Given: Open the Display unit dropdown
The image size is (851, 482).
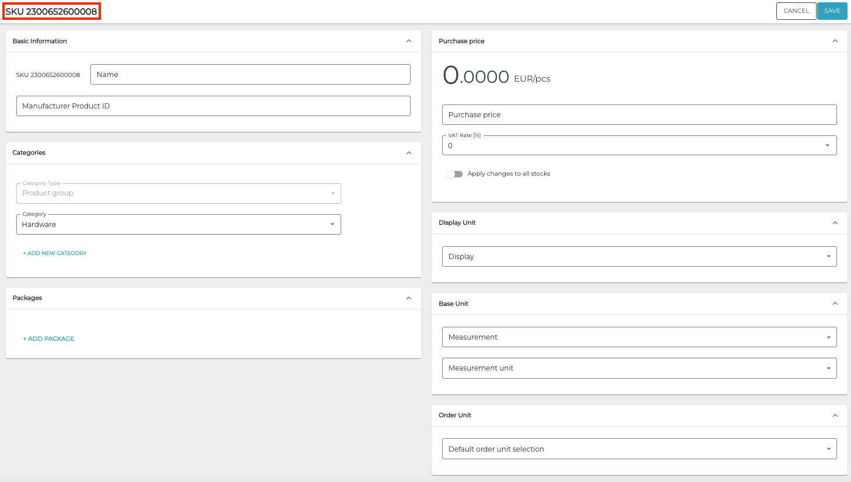Looking at the screenshot, I should (x=639, y=257).
